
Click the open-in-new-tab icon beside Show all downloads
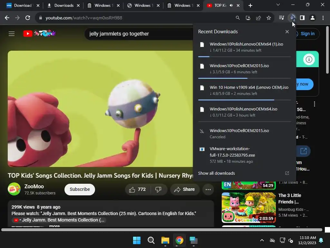coord(287,173)
